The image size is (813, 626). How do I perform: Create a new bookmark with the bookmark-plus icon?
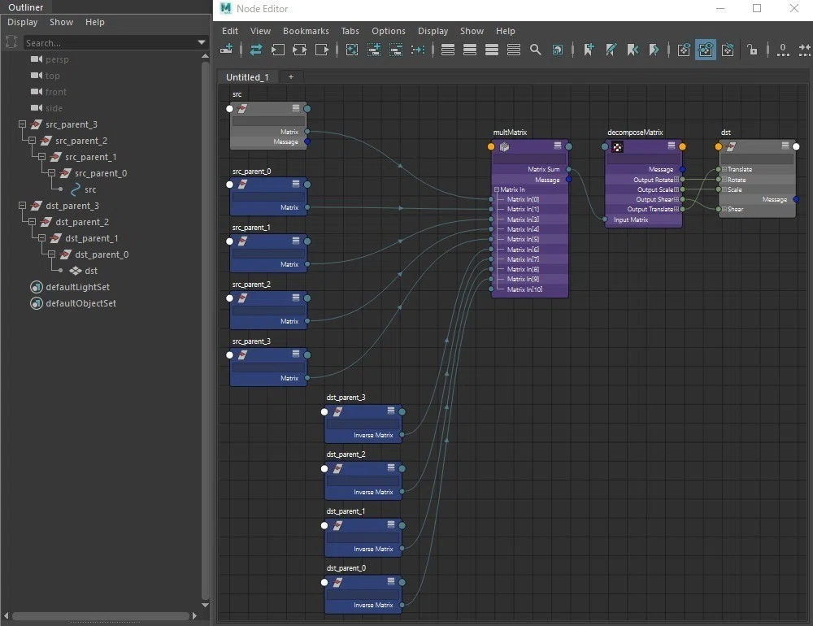(x=589, y=50)
